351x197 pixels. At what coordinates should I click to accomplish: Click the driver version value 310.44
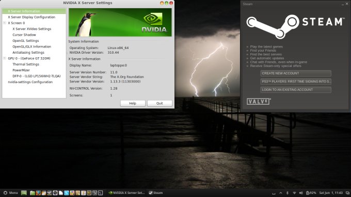point(113,52)
